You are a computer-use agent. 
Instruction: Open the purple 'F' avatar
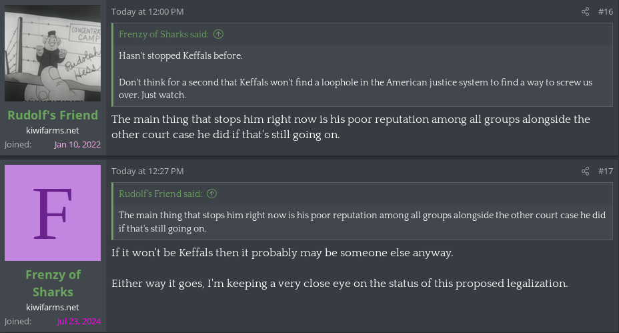point(53,213)
